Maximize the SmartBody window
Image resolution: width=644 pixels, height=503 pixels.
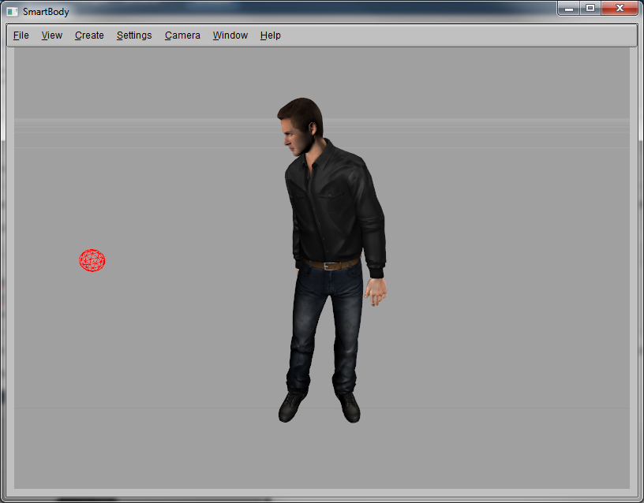[x=590, y=8]
